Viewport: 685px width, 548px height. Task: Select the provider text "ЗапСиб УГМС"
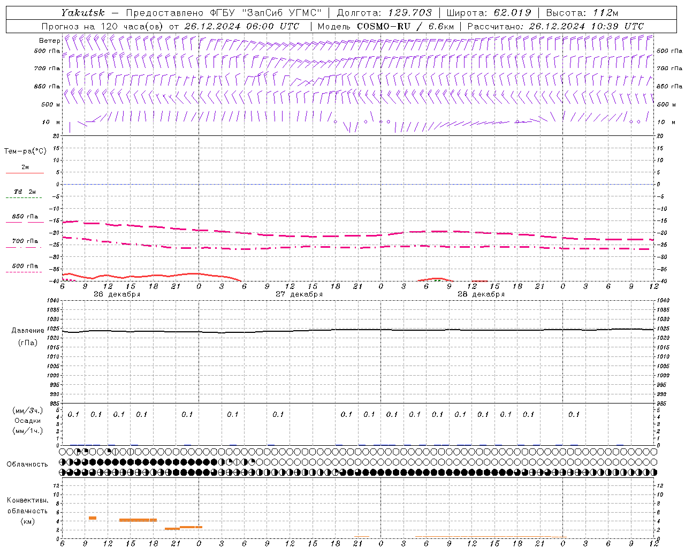(282, 13)
